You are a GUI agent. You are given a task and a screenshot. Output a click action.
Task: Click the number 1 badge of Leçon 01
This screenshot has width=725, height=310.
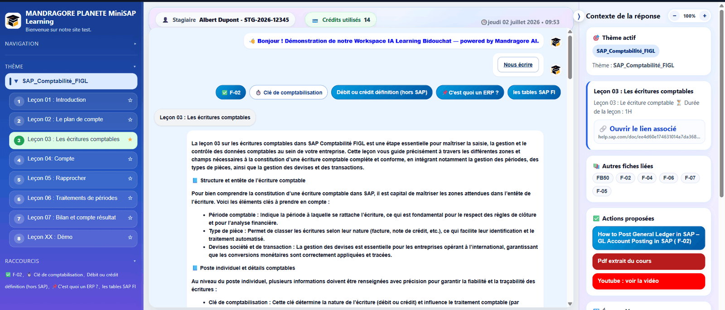19,102
